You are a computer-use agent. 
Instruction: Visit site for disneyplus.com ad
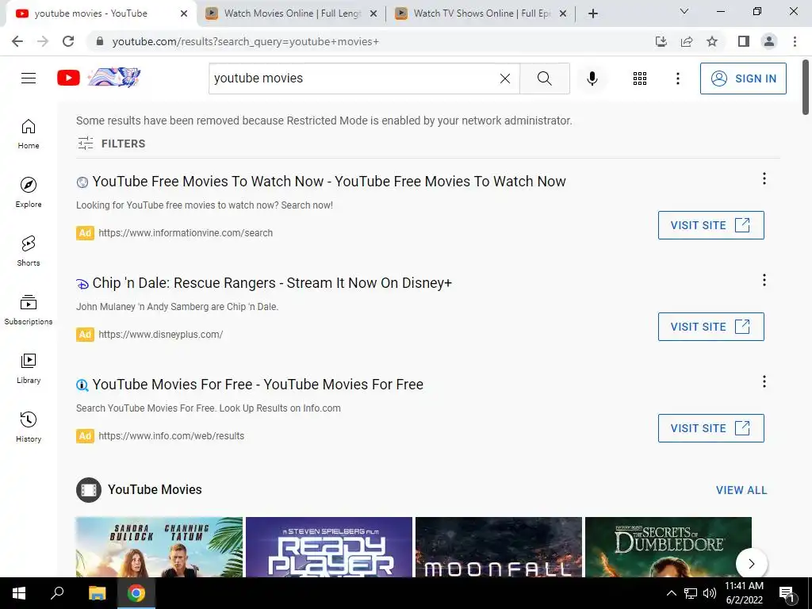click(x=710, y=327)
